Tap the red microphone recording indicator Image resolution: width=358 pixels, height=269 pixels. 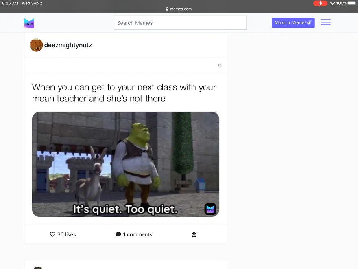(320, 3)
